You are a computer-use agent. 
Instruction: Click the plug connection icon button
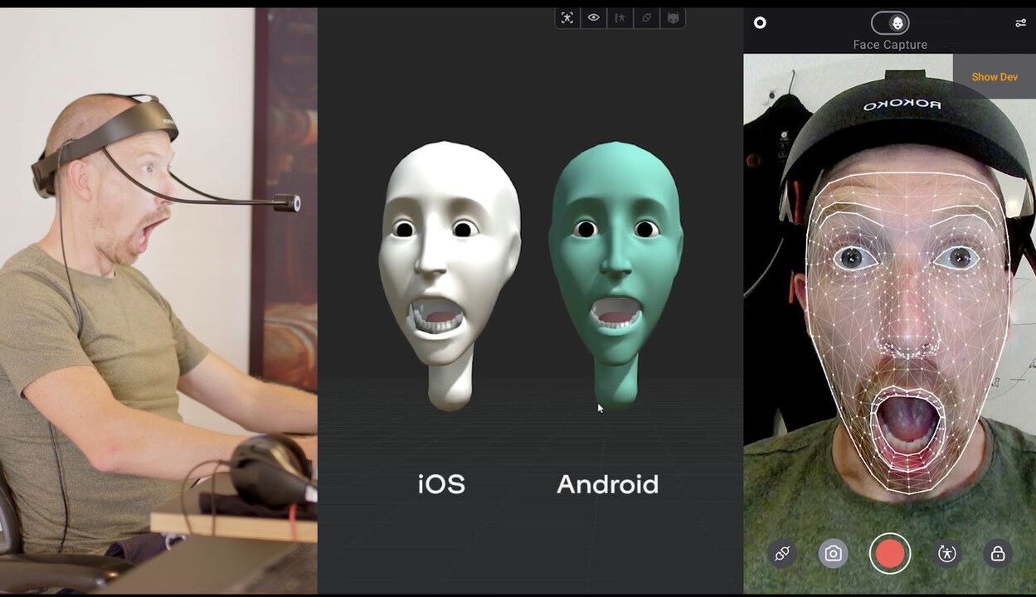782,554
